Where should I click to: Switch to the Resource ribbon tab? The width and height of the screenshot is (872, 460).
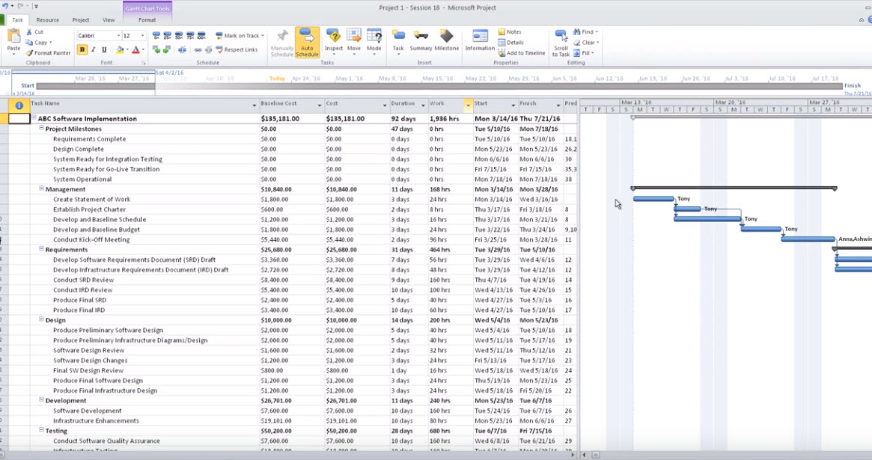(x=48, y=20)
